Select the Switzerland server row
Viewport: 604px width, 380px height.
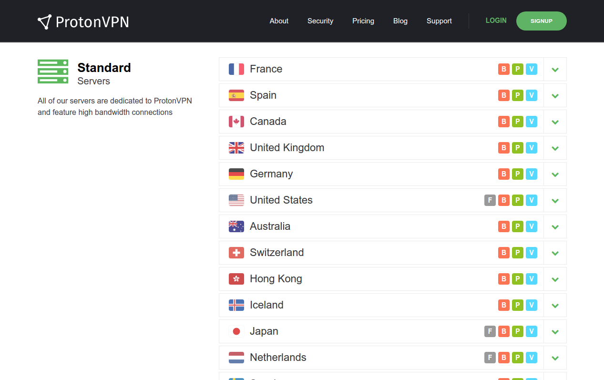tap(334, 253)
